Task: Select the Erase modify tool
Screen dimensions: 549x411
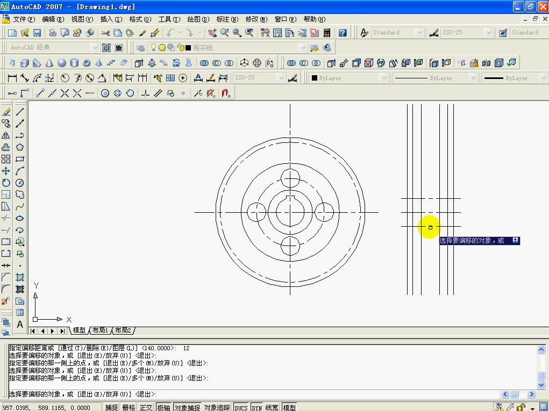Action: (x=6, y=112)
